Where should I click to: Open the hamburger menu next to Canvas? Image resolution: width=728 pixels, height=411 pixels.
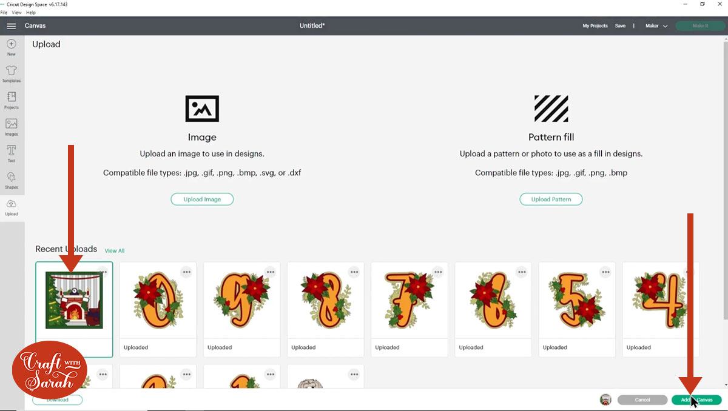[11, 26]
